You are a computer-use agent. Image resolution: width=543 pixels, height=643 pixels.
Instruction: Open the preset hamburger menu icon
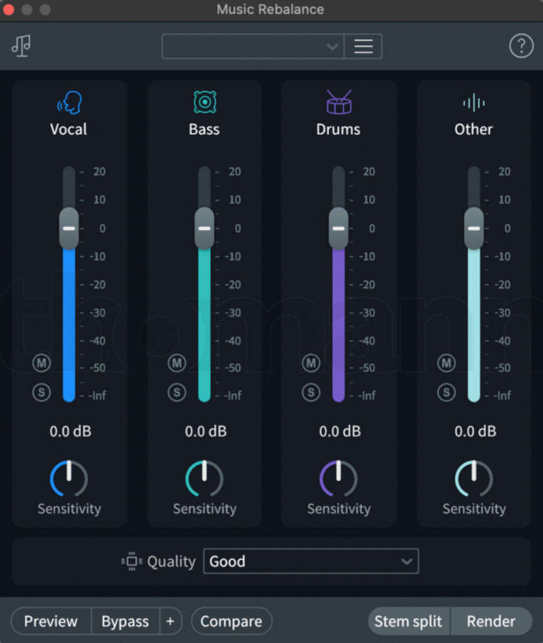click(x=363, y=46)
